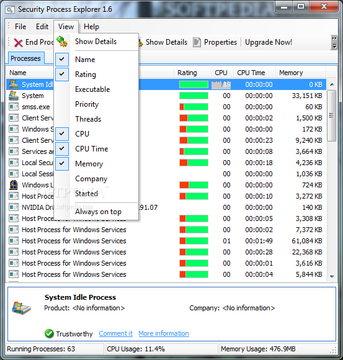Screen dimensions: 343x360
Task: Click the End Process toolbar button
Action: (33, 42)
